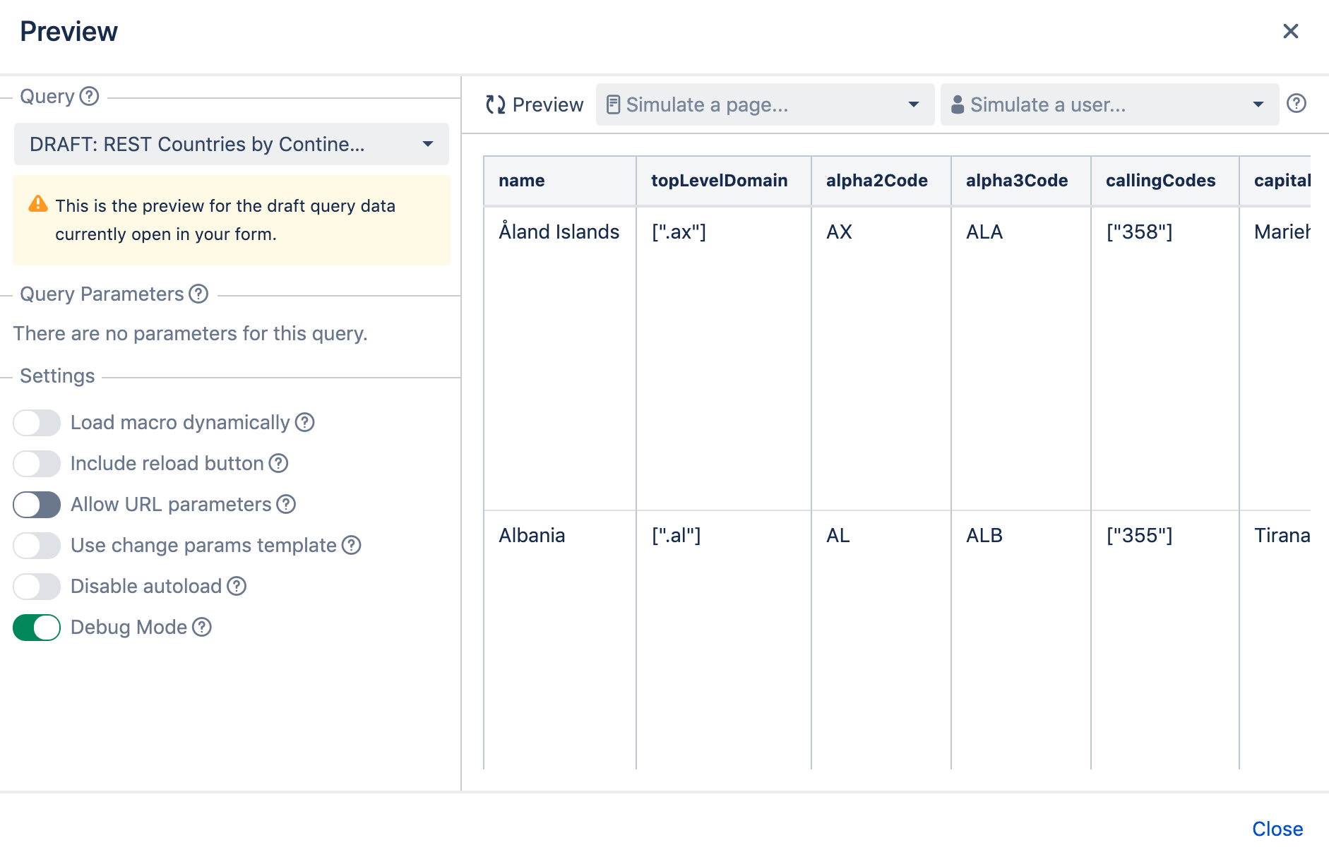Open help for Use change params template
This screenshot has width=1329, height=857.
coord(351,545)
